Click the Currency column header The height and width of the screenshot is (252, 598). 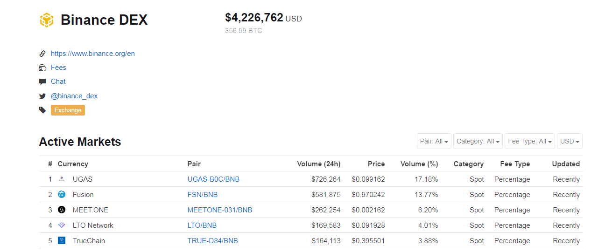click(73, 164)
